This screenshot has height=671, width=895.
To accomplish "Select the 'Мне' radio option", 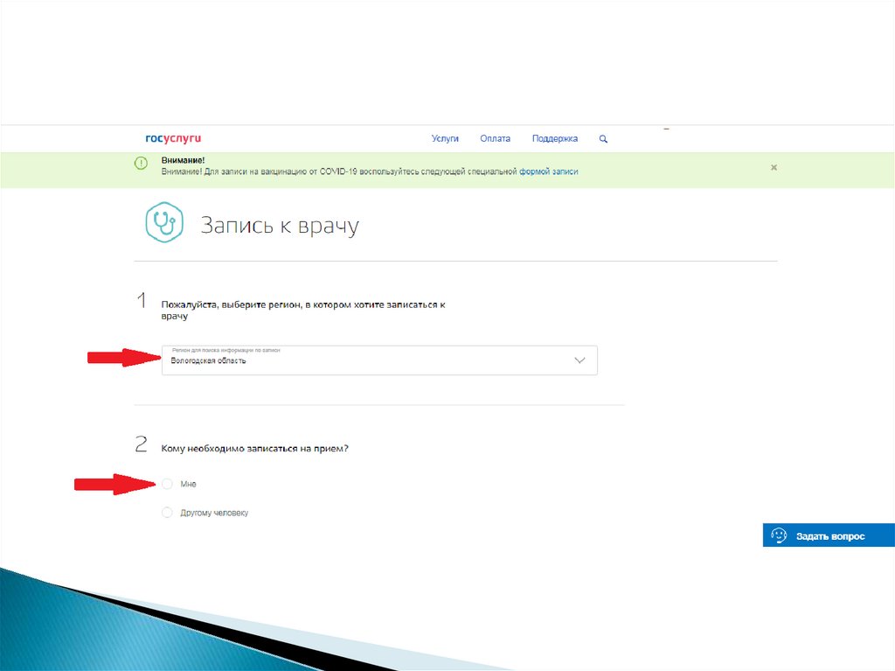I will pyautogui.click(x=167, y=484).
